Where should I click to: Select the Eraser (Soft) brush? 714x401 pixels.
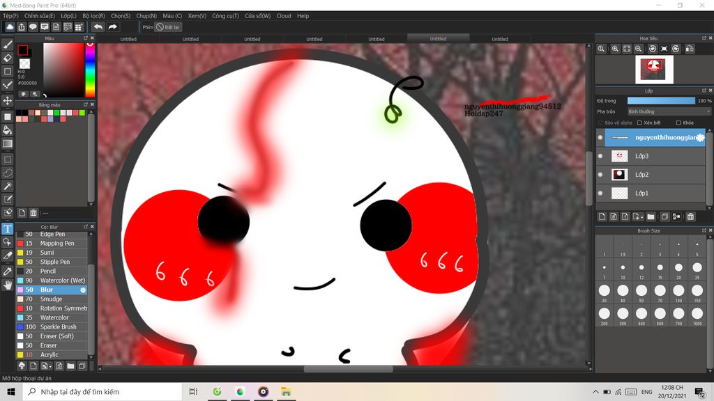coord(52,336)
